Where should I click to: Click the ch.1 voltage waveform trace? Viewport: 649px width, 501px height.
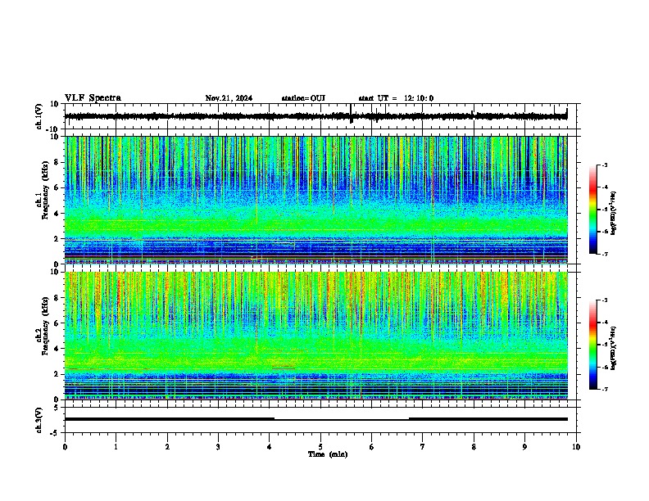[315, 116]
